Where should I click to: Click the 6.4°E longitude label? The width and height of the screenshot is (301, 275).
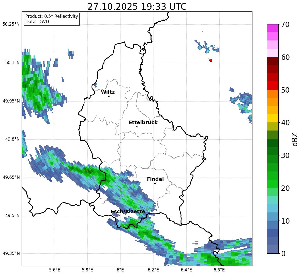click(186, 270)
